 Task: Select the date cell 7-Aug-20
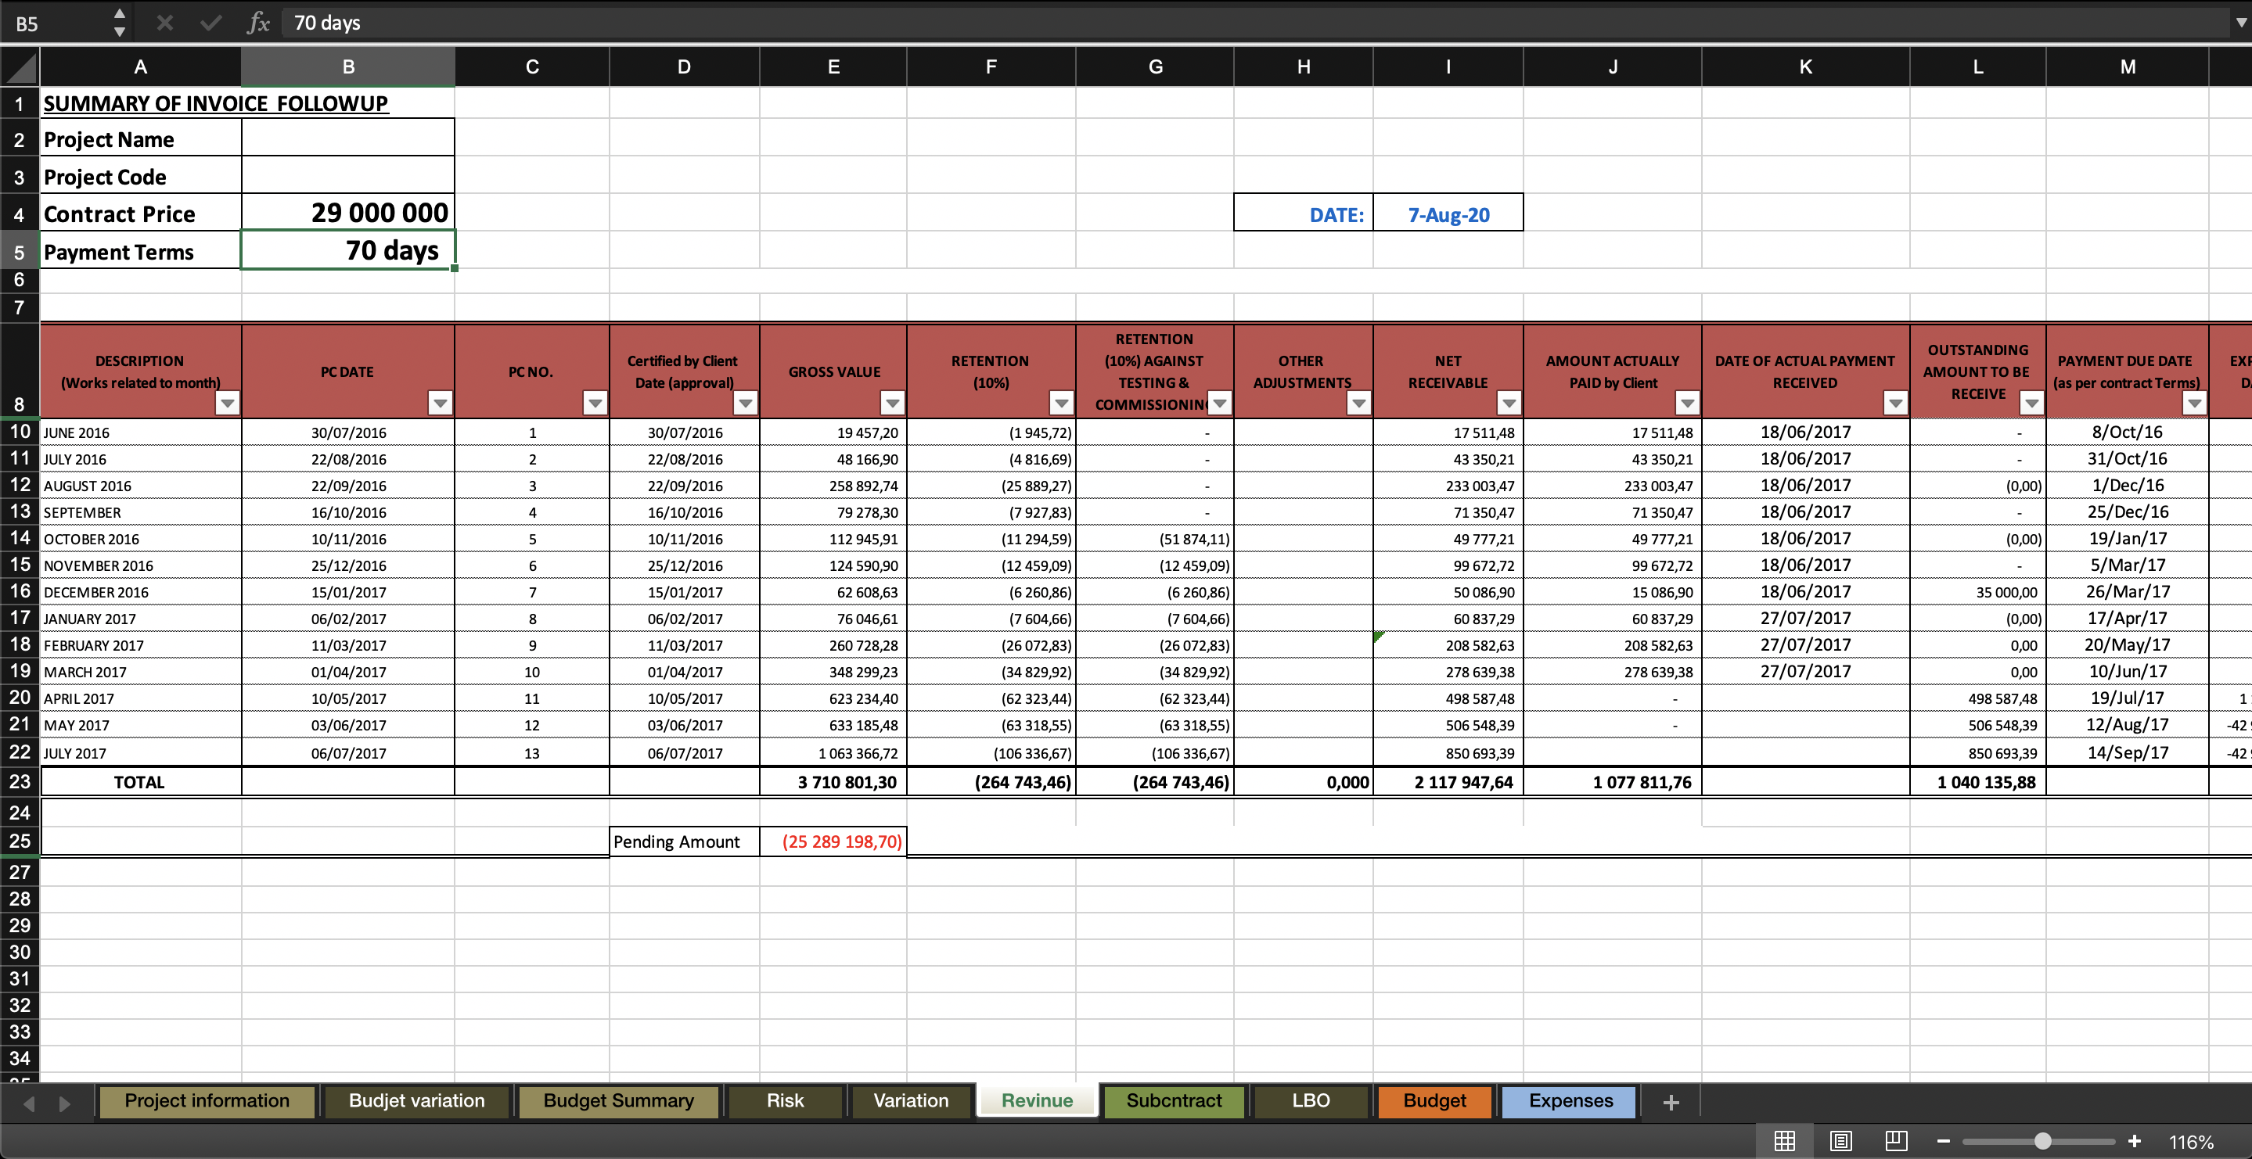(x=1448, y=214)
